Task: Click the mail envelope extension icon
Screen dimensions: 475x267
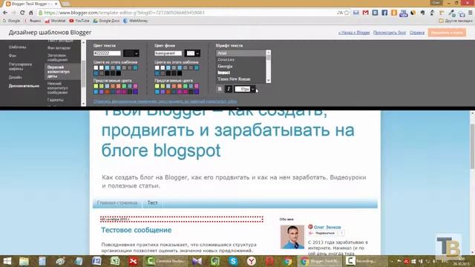Action: [x=356, y=13]
